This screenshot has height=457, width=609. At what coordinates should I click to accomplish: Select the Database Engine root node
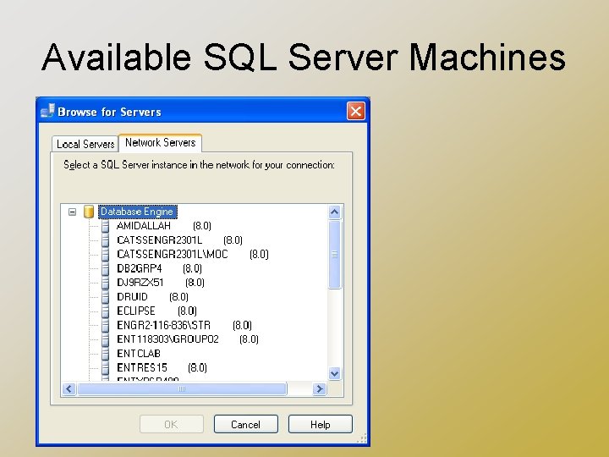pos(137,212)
